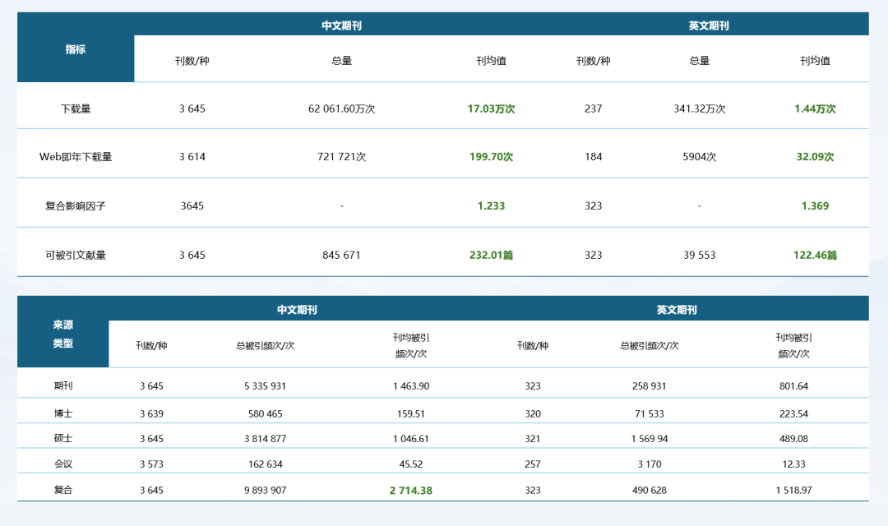
Task: Click the 下载量 row label
Action: click(x=76, y=108)
